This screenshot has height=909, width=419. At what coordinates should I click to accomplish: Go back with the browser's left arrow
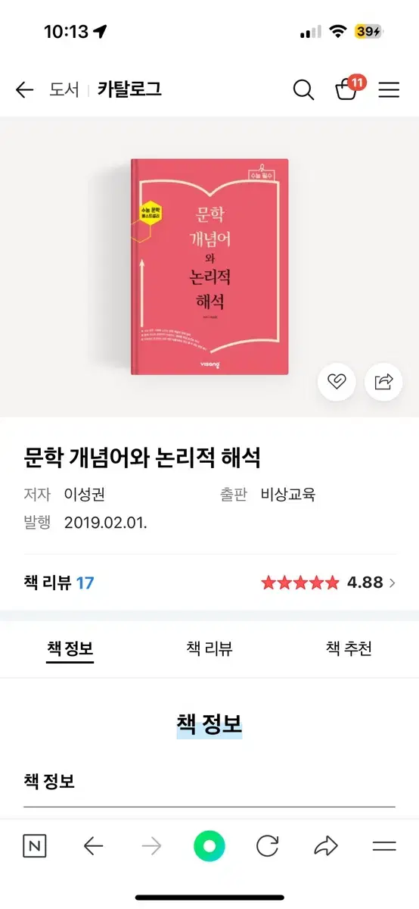pos(93,846)
